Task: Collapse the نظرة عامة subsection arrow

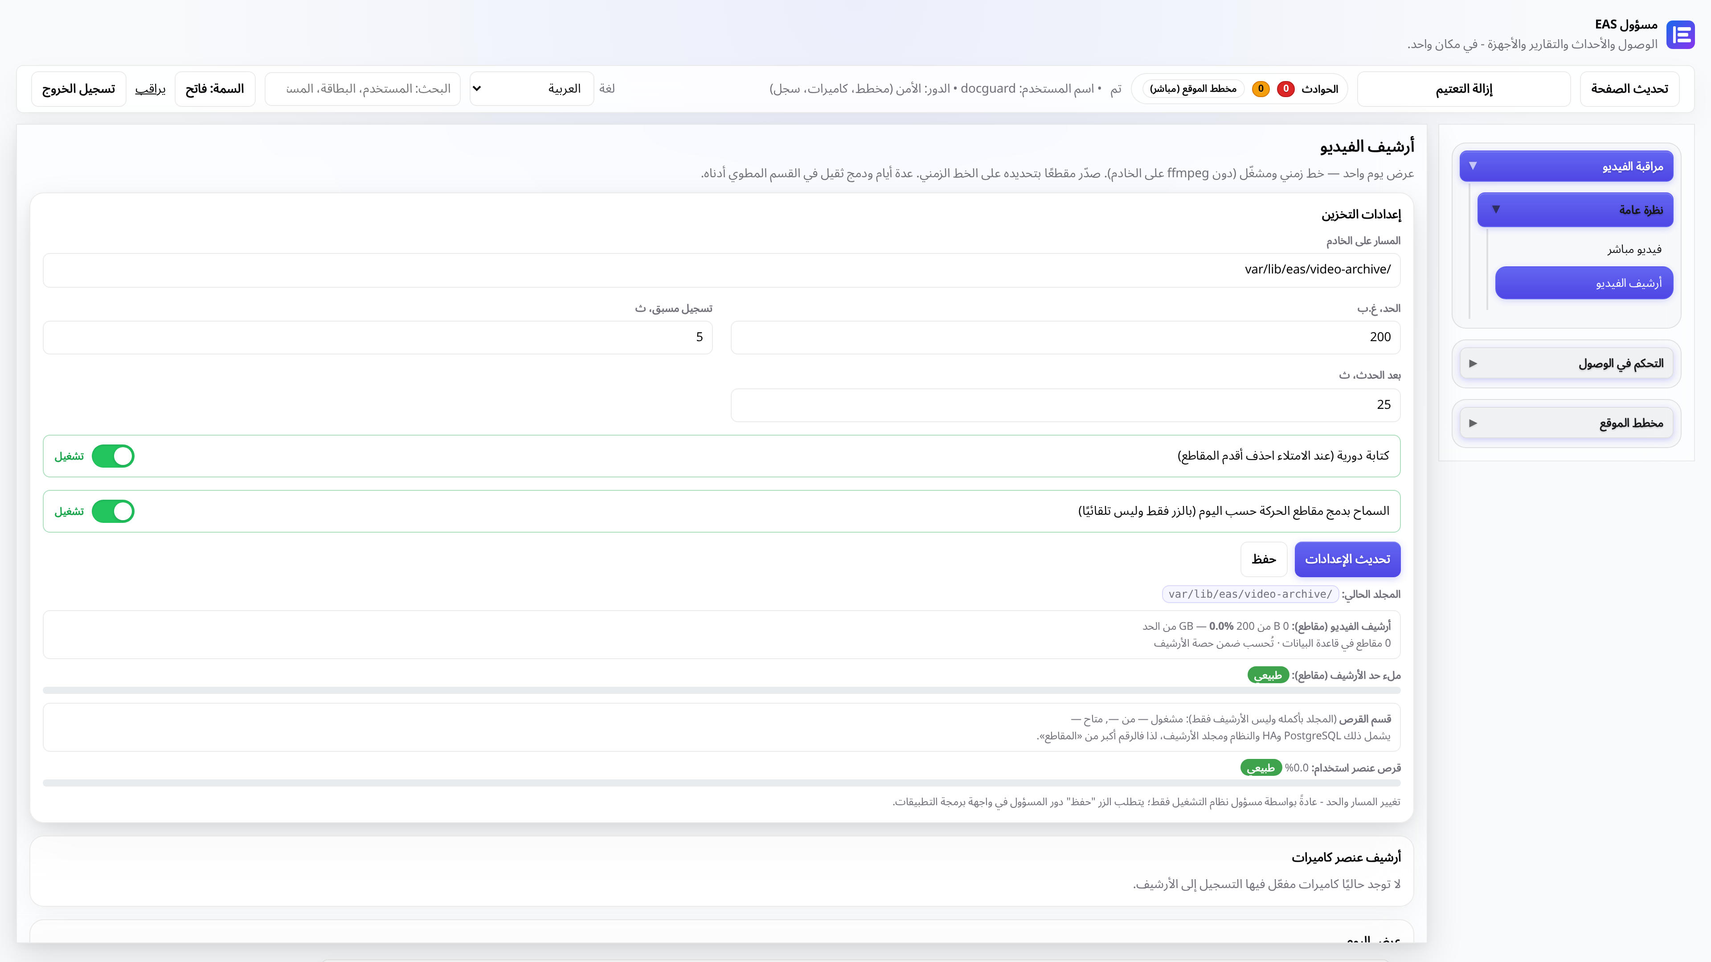Action: pos(1496,210)
